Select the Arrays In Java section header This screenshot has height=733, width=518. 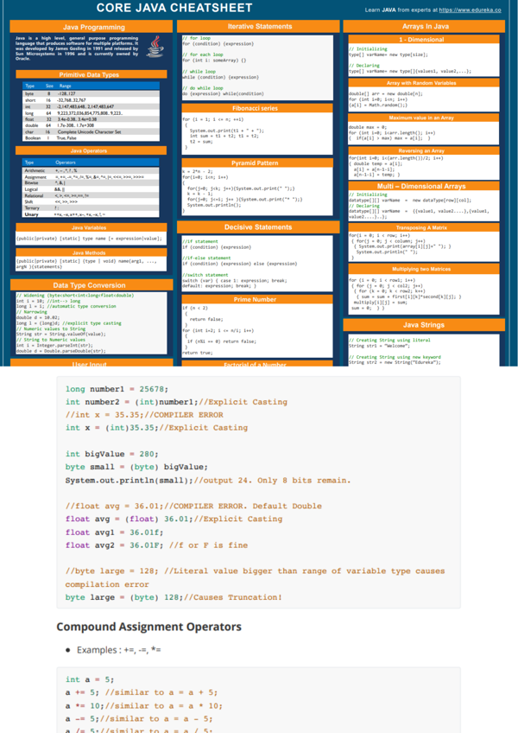426,27
